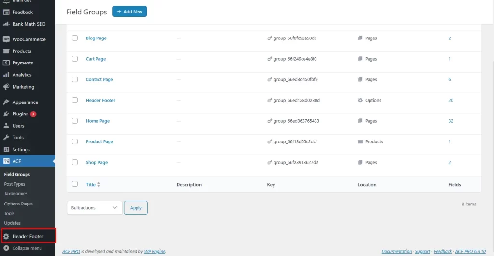Click the Users person icon
This screenshot has height=256, width=494.
(6, 126)
